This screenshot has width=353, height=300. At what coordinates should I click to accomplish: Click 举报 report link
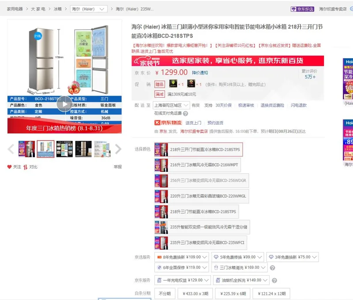118,167
